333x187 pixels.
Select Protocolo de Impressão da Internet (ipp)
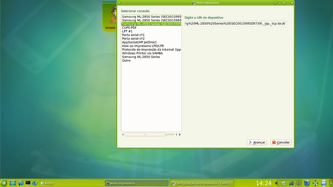(x=151, y=49)
